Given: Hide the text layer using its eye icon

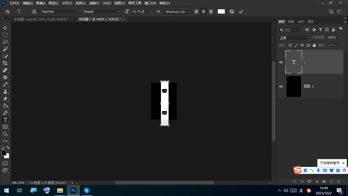Looking at the screenshot, I should click(x=281, y=62).
